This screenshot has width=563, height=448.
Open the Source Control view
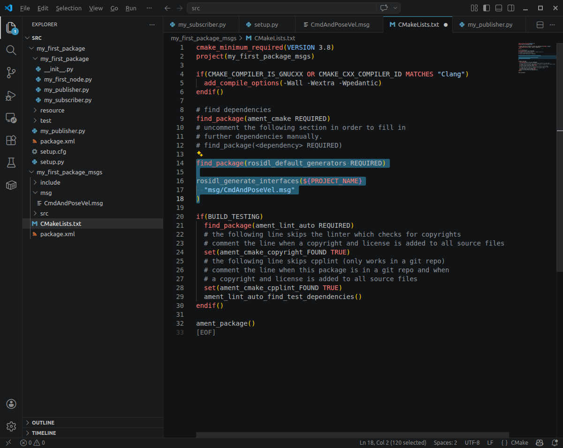pyautogui.click(x=11, y=72)
